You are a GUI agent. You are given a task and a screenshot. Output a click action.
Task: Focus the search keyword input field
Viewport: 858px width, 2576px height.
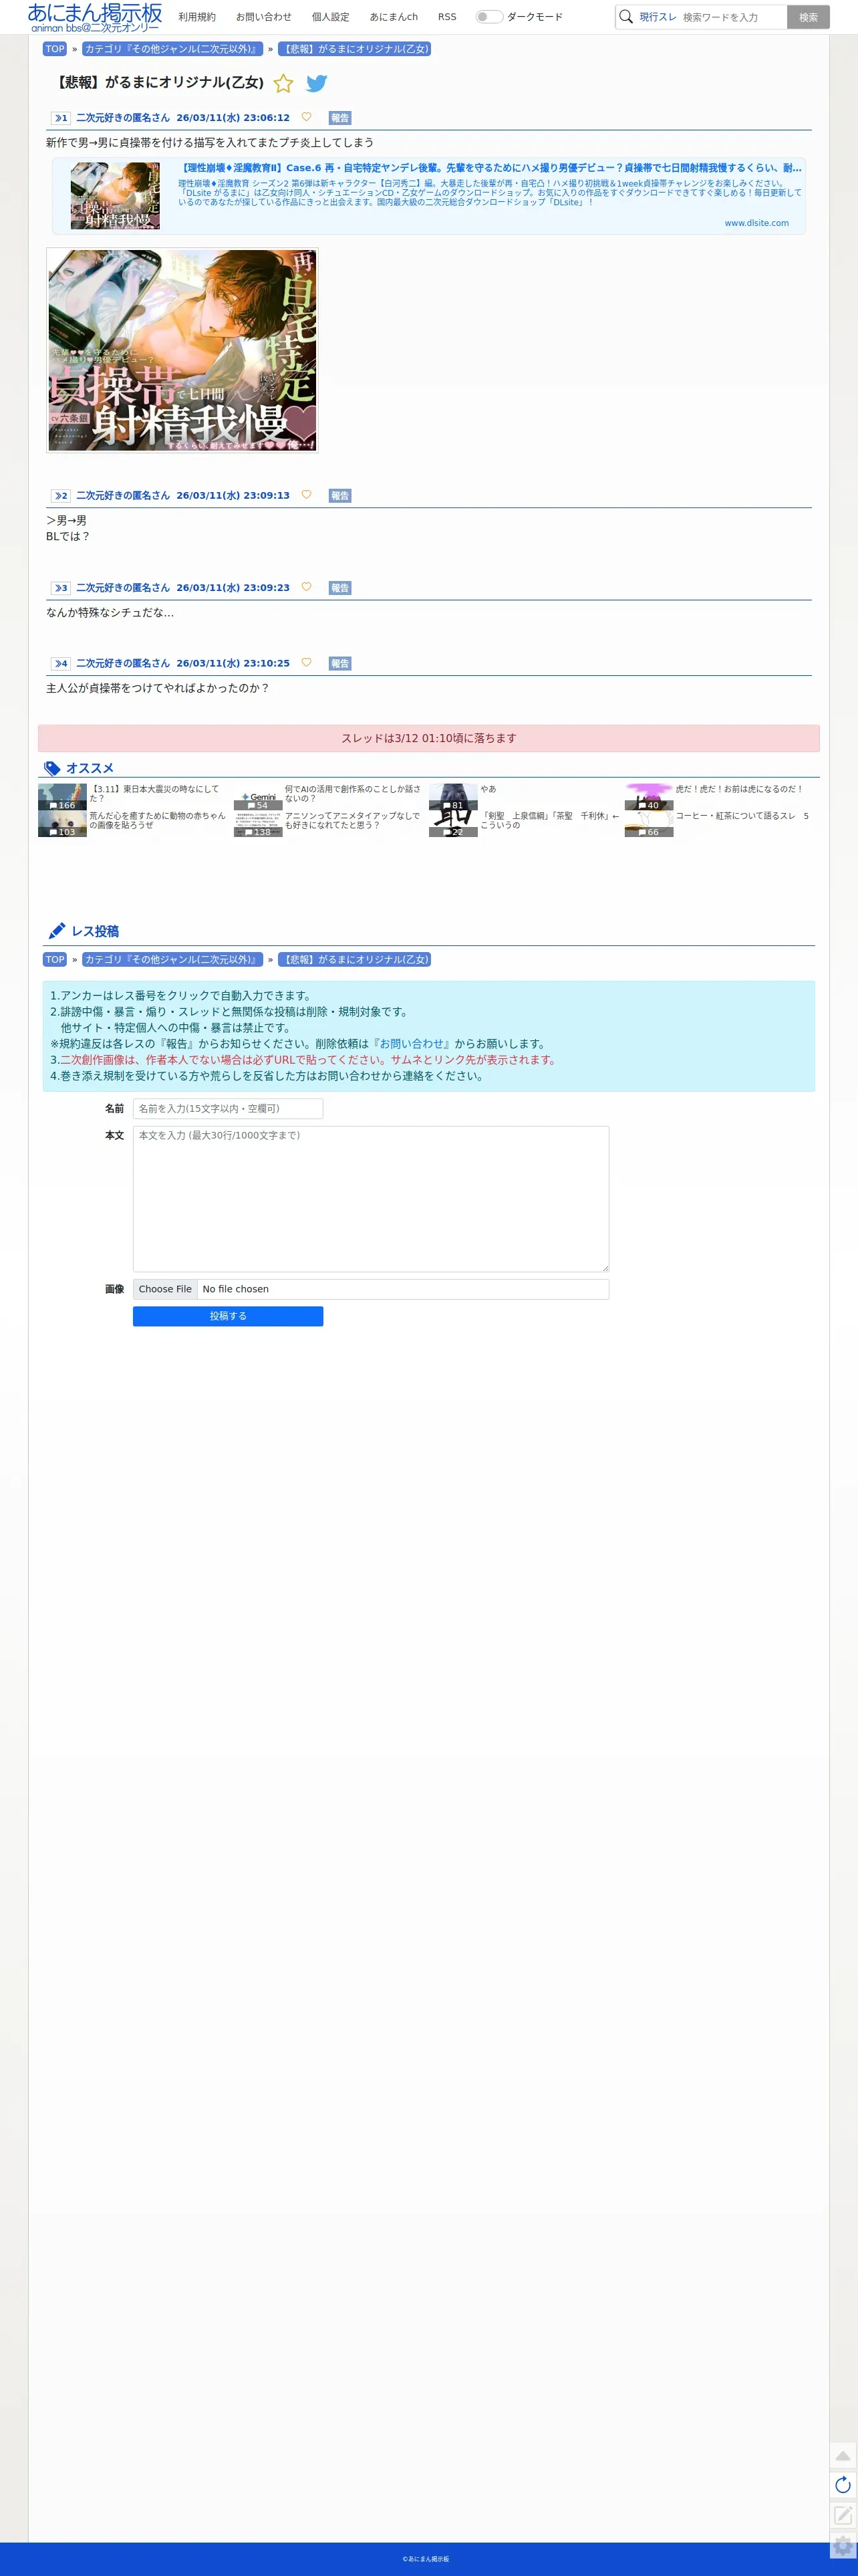pos(732,17)
